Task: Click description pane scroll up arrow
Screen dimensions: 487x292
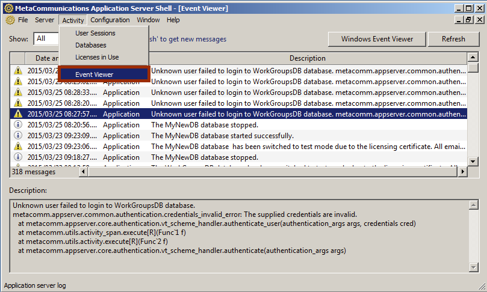Action: click(473, 205)
